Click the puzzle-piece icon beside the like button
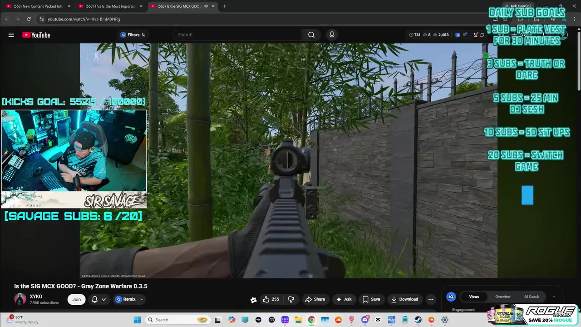The width and height of the screenshot is (581, 327). point(253,299)
